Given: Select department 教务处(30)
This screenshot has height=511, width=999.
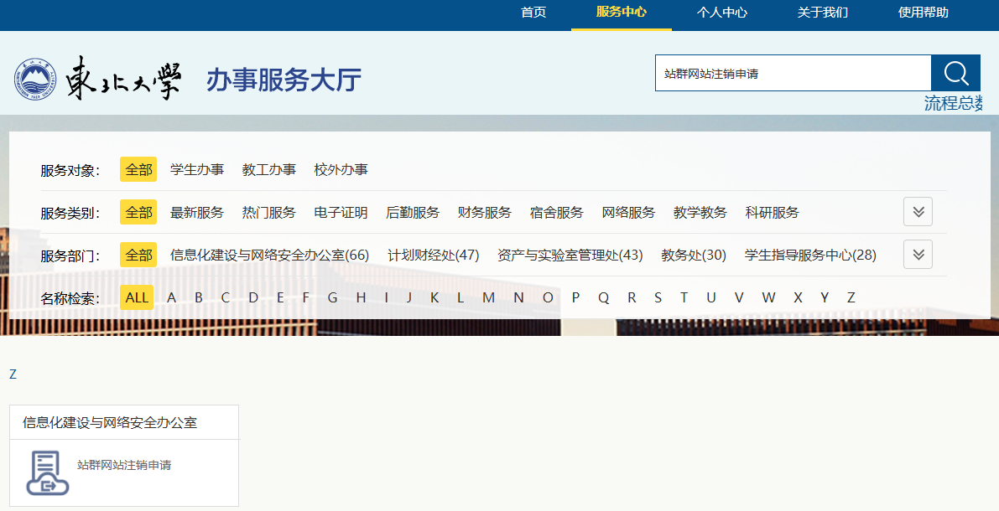Looking at the screenshot, I should (693, 255).
